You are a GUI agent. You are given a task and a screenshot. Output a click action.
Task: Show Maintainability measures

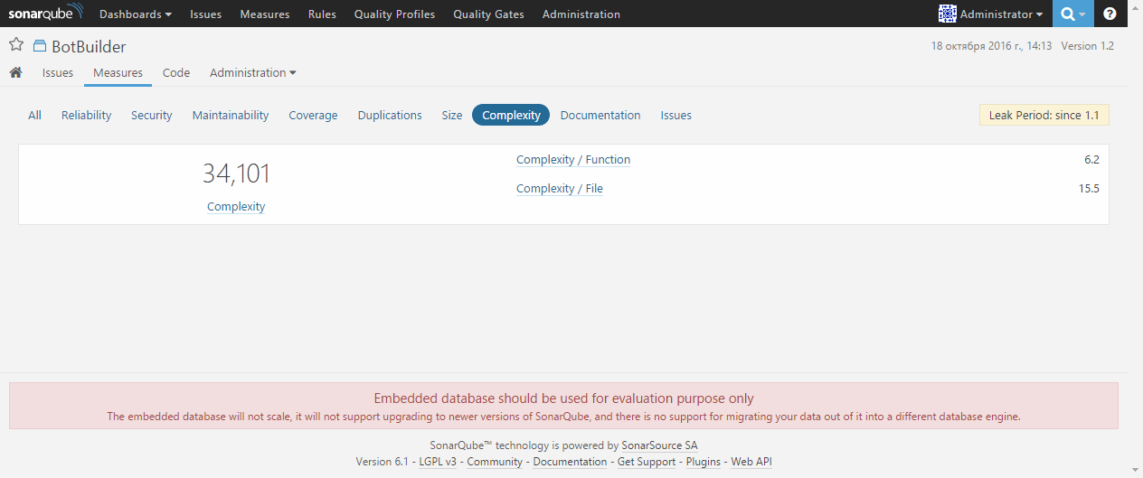click(x=231, y=115)
